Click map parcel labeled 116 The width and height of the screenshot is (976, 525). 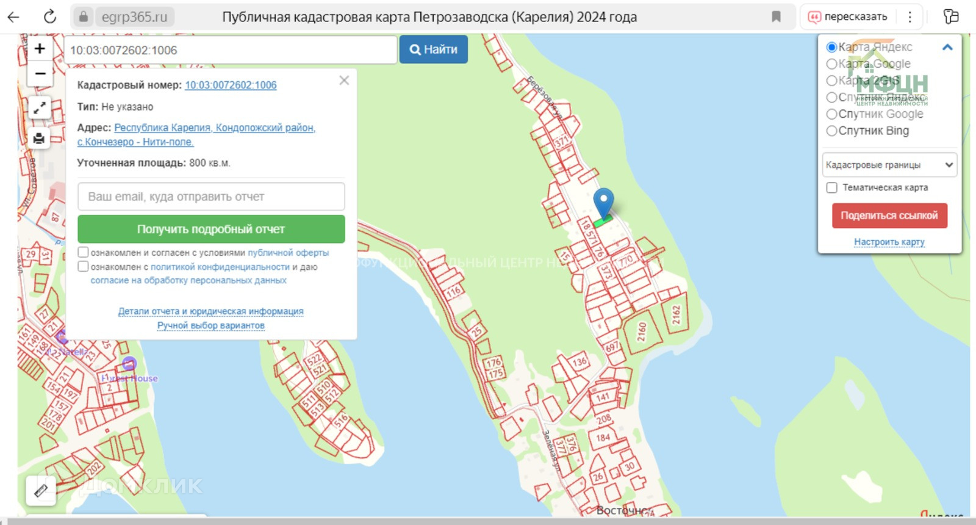453,292
